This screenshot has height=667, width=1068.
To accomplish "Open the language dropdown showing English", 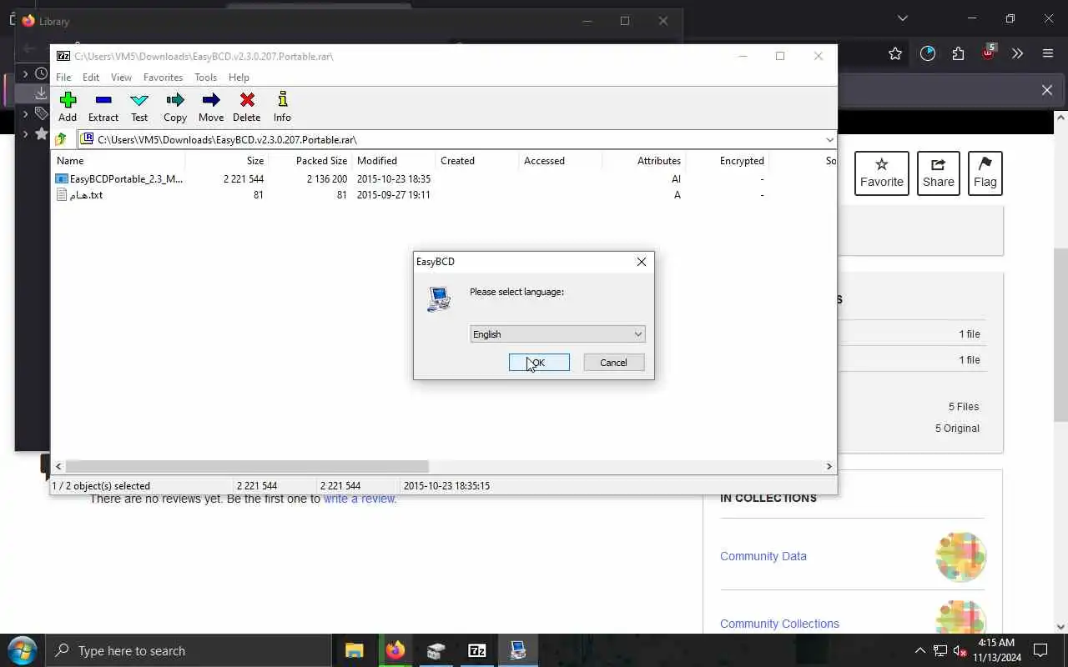I will coord(557,334).
